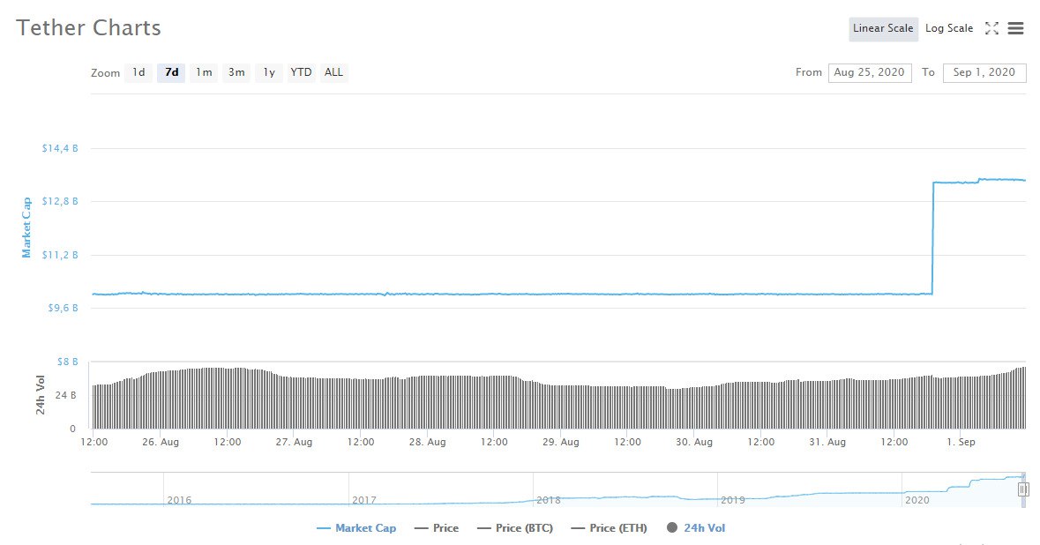Toggle 24h Vol series in legend

[x=696, y=528]
